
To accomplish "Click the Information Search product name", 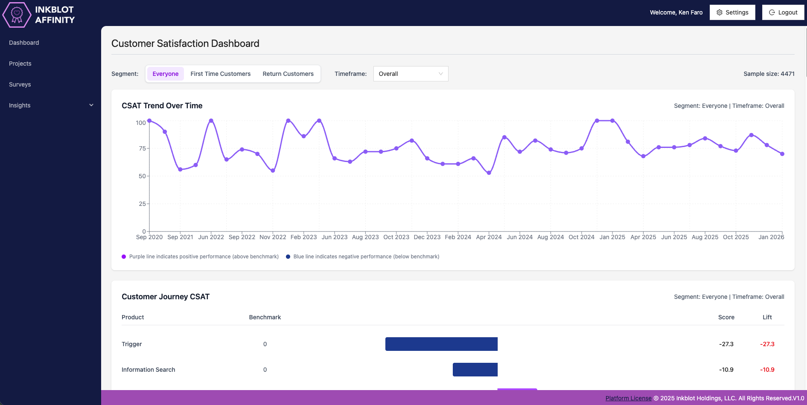I will tap(148, 370).
